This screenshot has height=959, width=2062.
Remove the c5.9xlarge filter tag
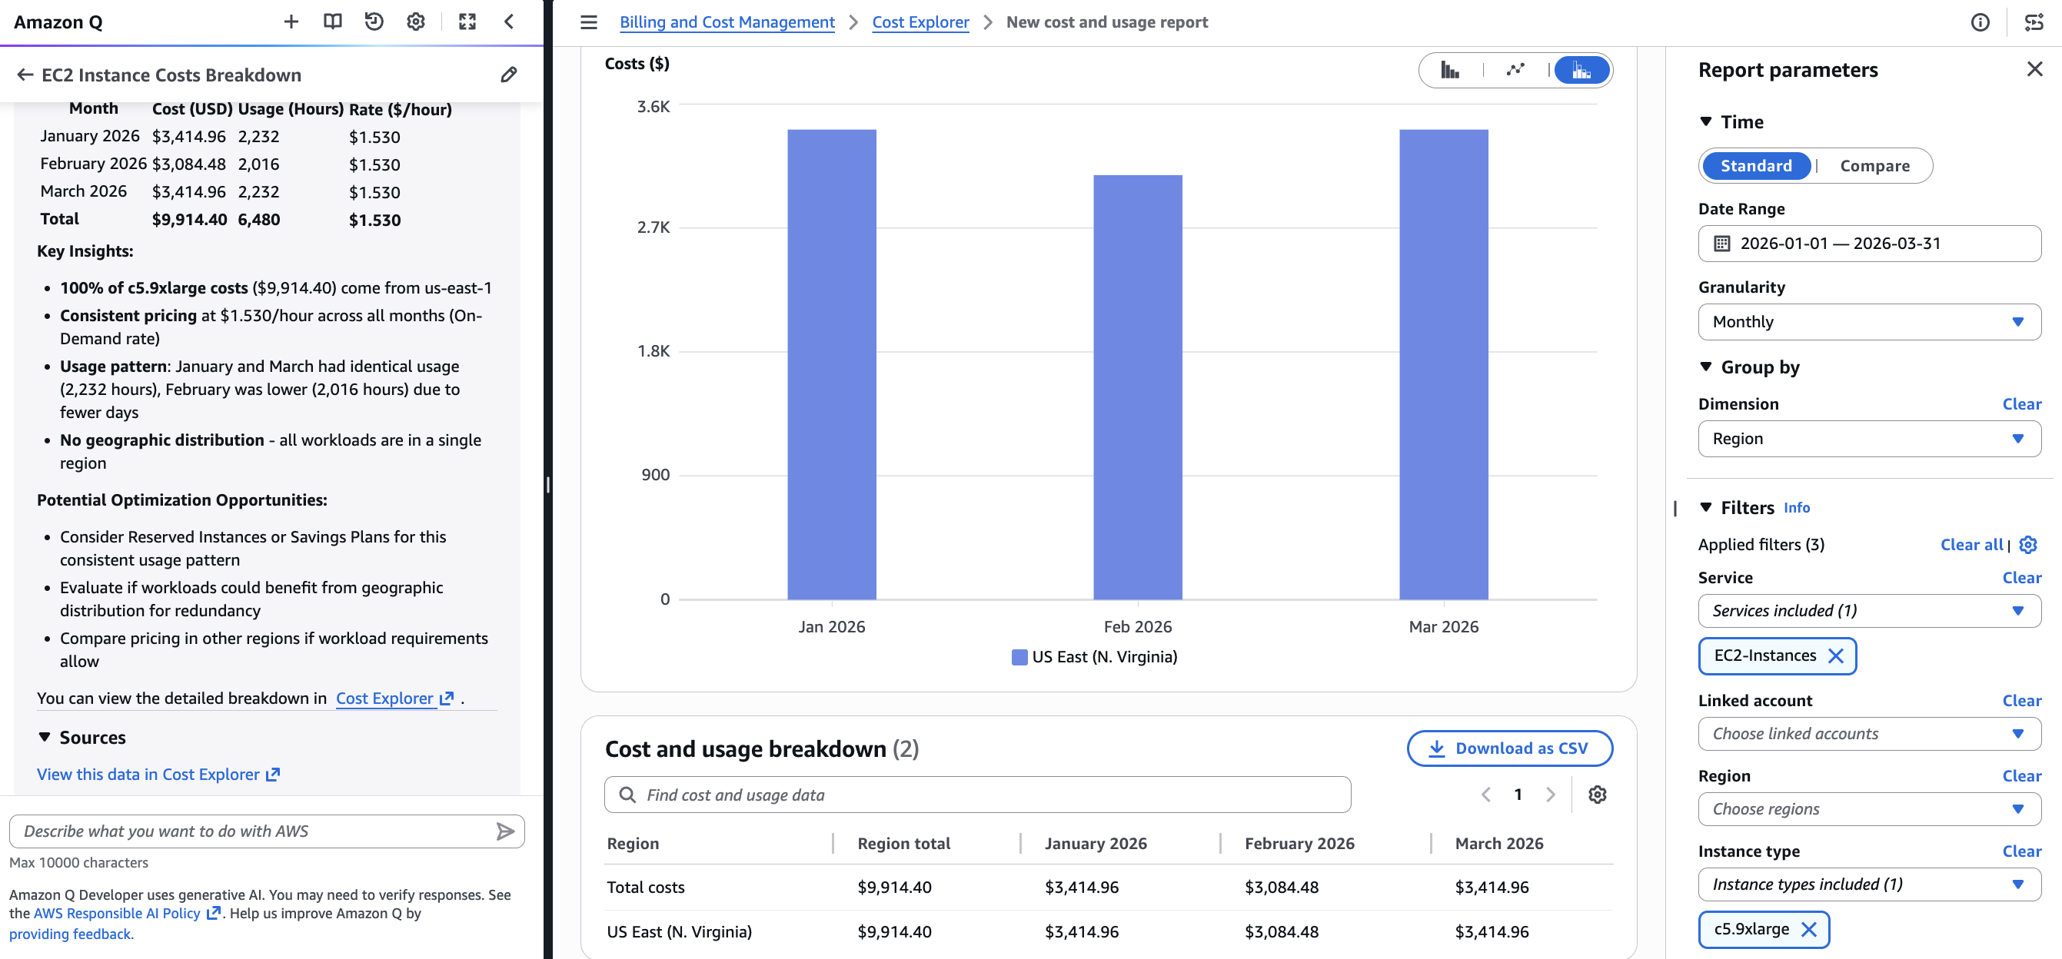click(1809, 929)
